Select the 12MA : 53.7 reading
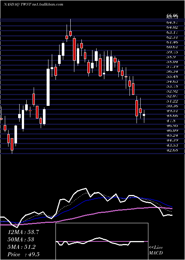The image size is (185, 260). pyautogui.click(x=23, y=232)
